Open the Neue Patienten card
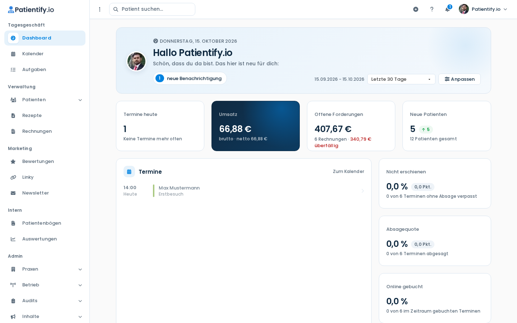Image resolution: width=517 pixels, height=323 pixels. tap(447, 126)
